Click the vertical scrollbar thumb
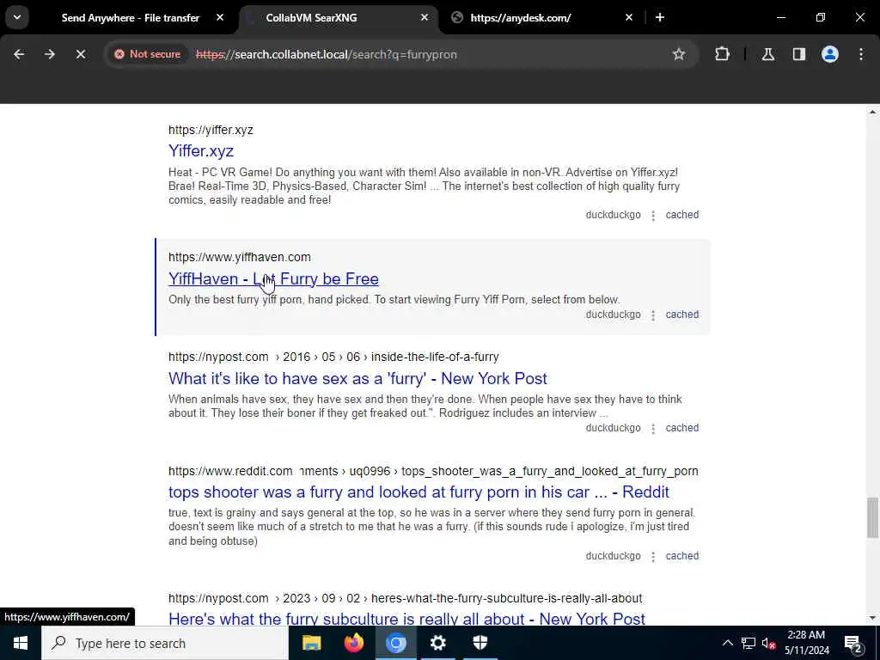Screen dimensions: 880x660 coord(872,517)
